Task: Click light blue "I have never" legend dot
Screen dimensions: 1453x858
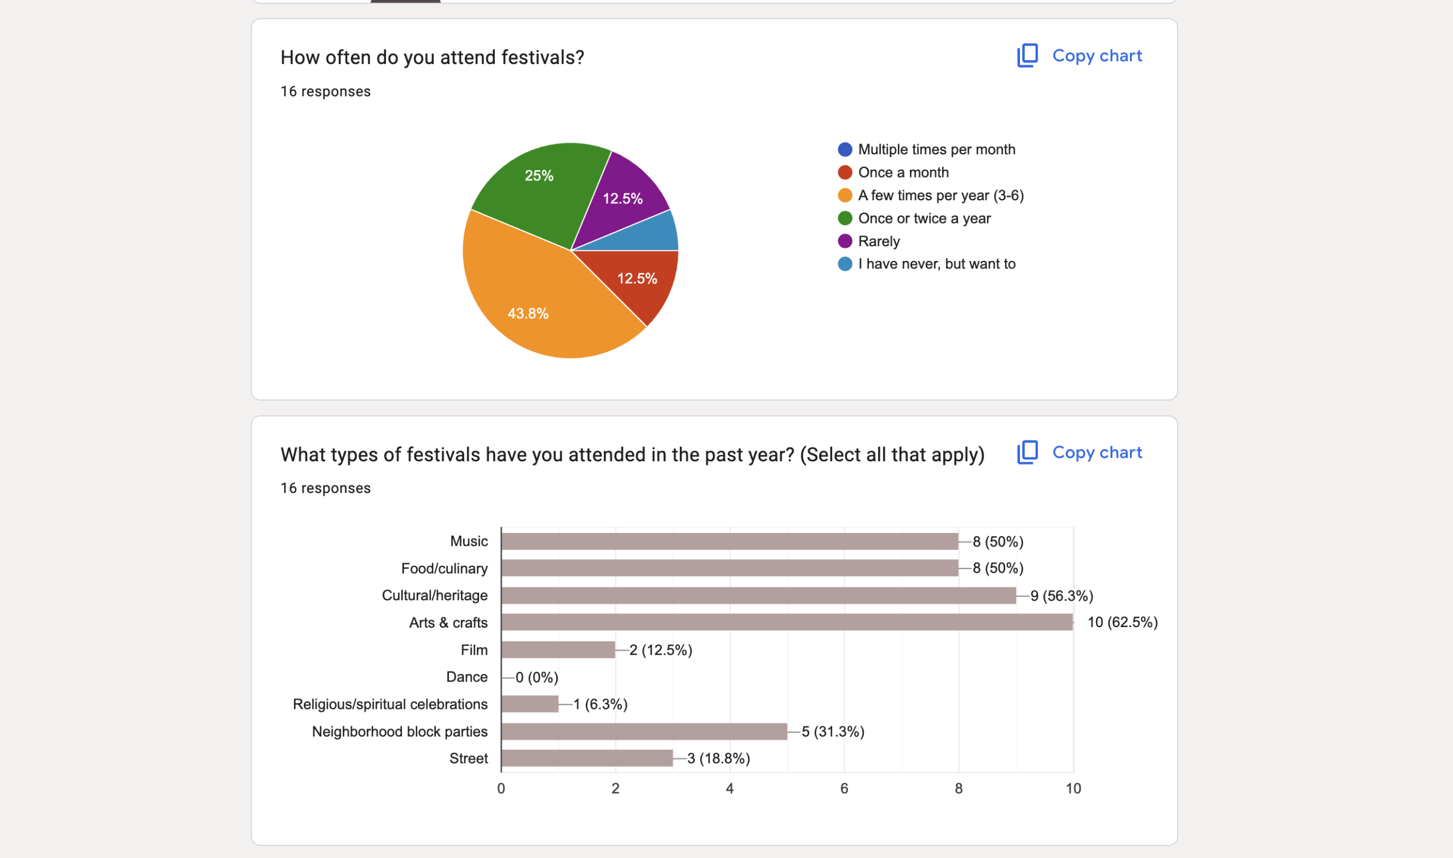Action: (x=845, y=264)
